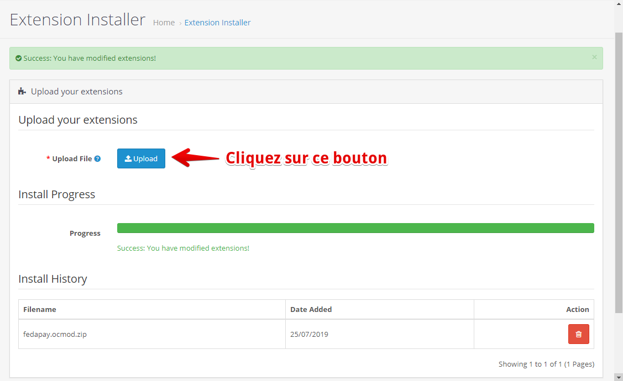
Task: Select the fedapay.ocmod.zip filename cell
Action: point(152,334)
